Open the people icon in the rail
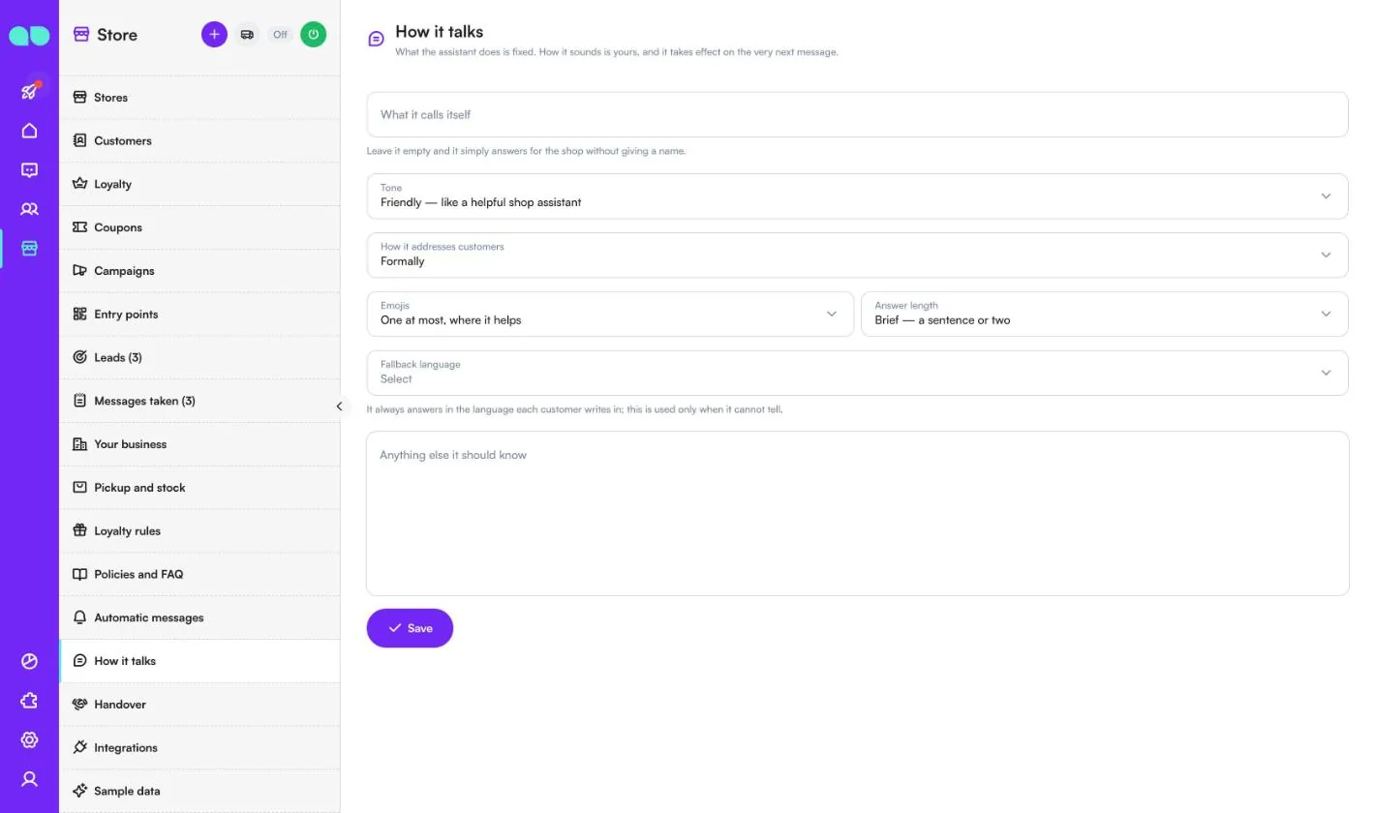Image resolution: width=1375 pixels, height=813 pixels. [29, 209]
